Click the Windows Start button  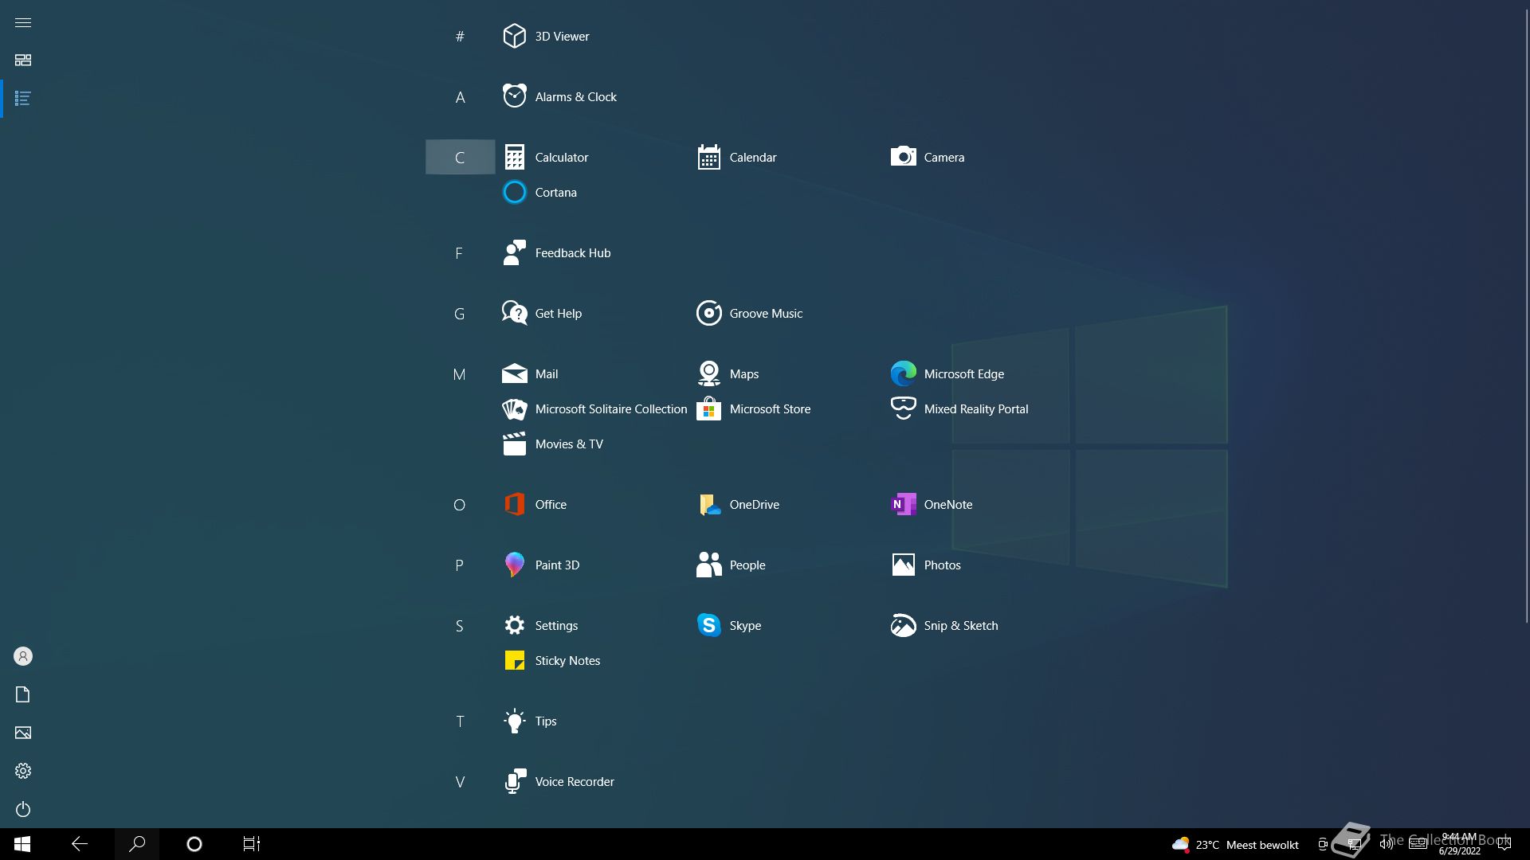coord(22,844)
